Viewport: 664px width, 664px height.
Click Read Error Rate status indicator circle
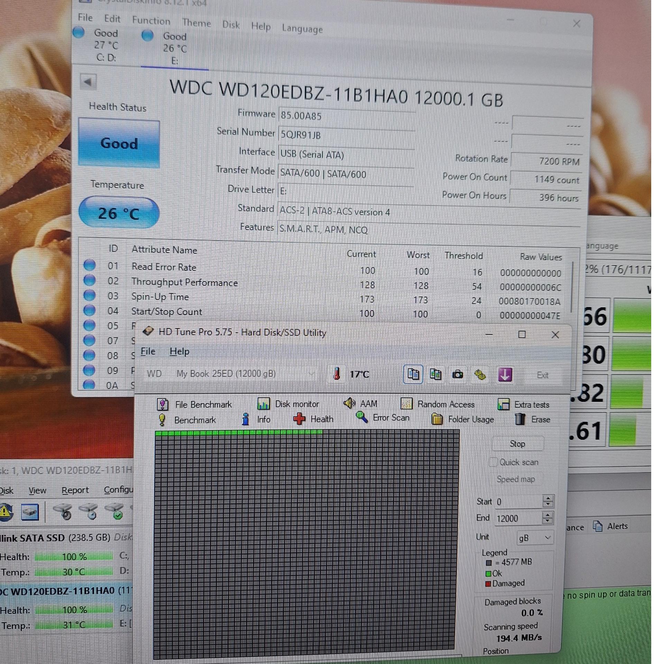(90, 265)
